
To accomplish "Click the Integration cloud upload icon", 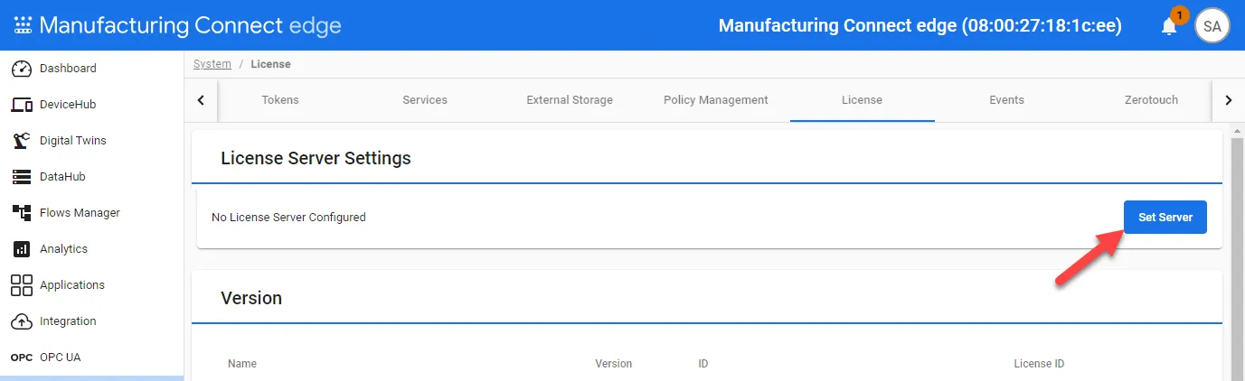I will pyautogui.click(x=22, y=321).
